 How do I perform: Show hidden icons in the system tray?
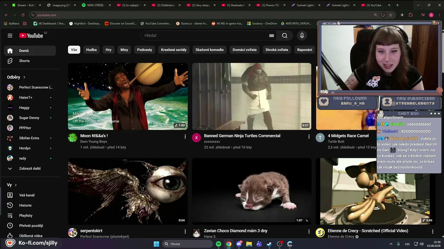tap(391, 244)
